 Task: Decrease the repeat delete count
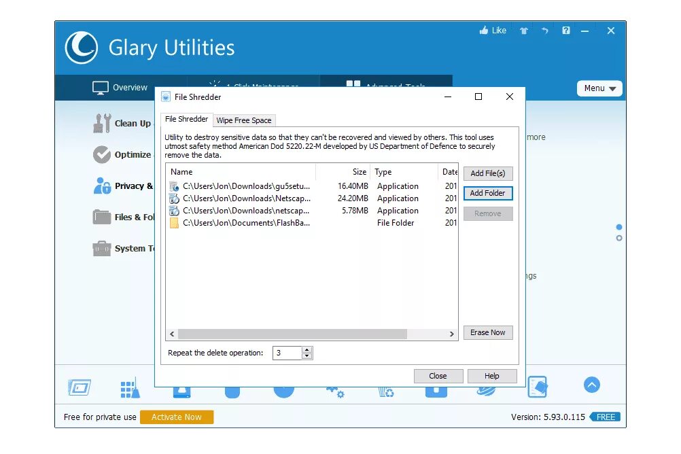tap(307, 356)
